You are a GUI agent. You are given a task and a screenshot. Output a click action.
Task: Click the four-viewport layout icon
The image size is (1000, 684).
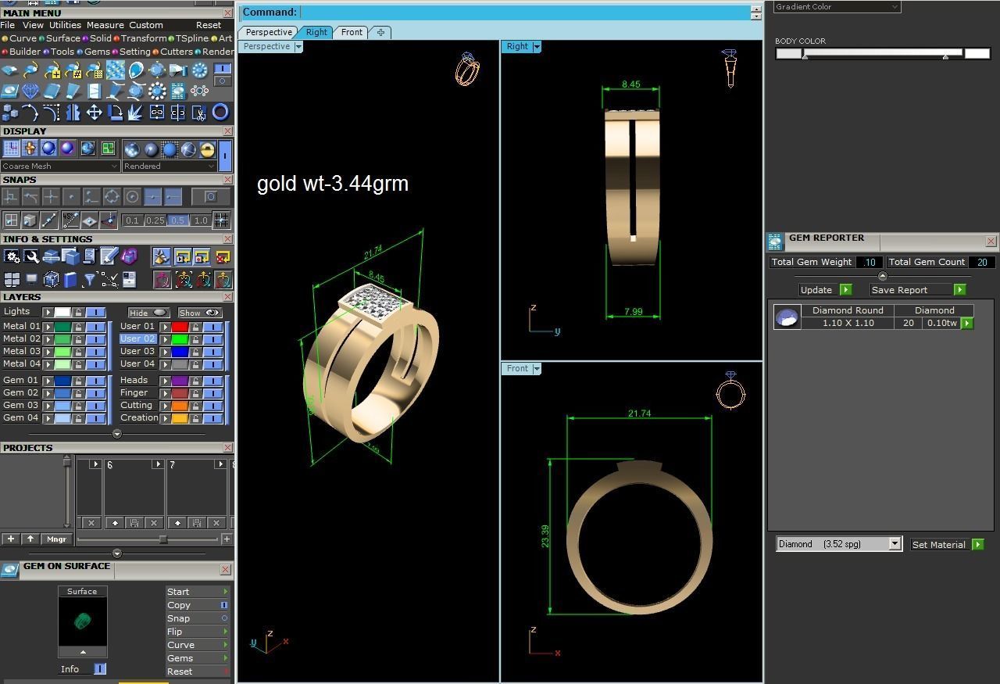pyautogui.click(x=12, y=279)
